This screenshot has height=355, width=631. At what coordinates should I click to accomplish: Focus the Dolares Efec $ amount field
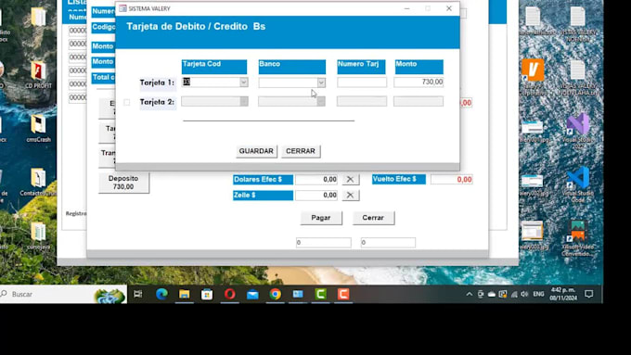(x=316, y=179)
